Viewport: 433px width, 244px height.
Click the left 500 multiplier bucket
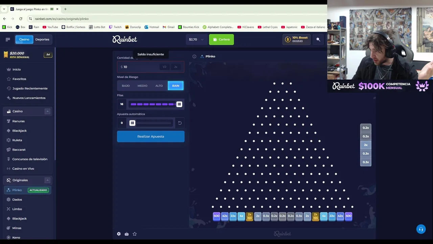pyautogui.click(x=216, y=216)
